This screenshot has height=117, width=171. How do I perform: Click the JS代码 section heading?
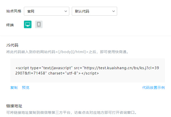[12, 45]
